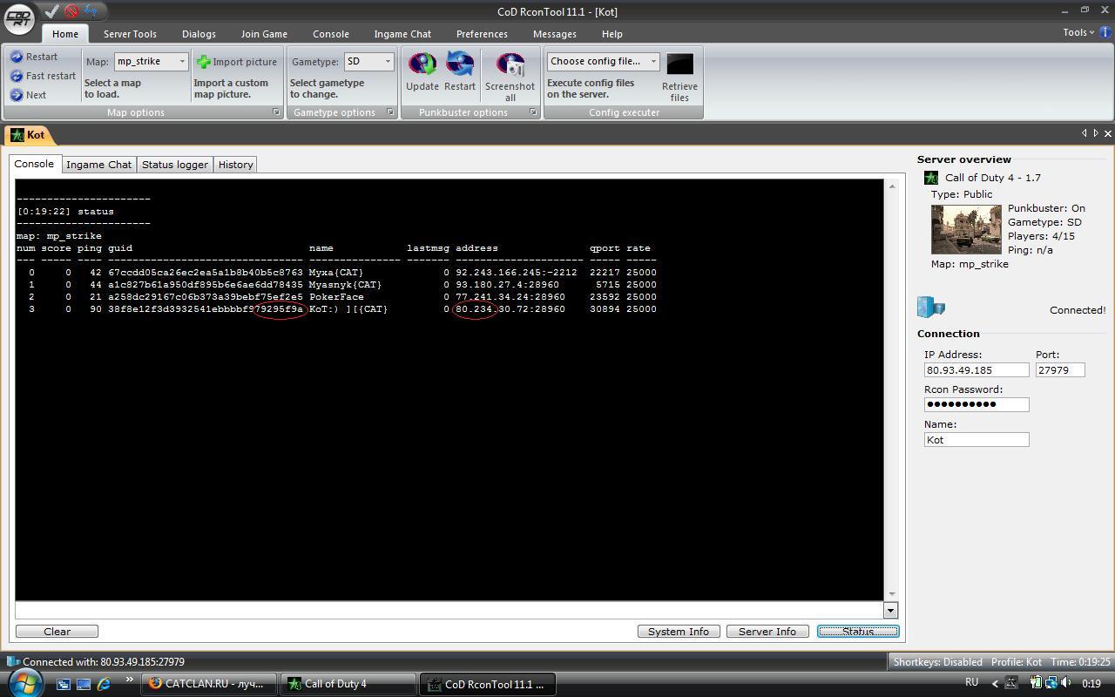Restart the map from Map options

coord(34,57)
